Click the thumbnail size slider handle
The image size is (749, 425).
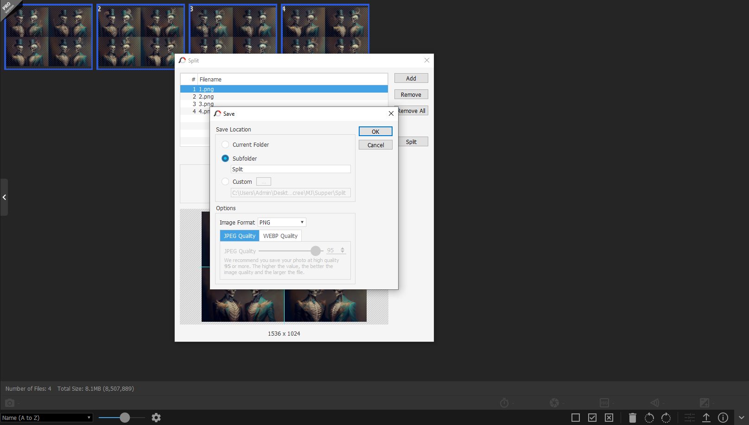coord(125,418)
